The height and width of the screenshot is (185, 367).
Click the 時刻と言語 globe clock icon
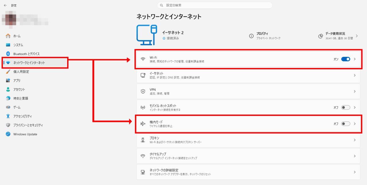(x=8, y=98)
